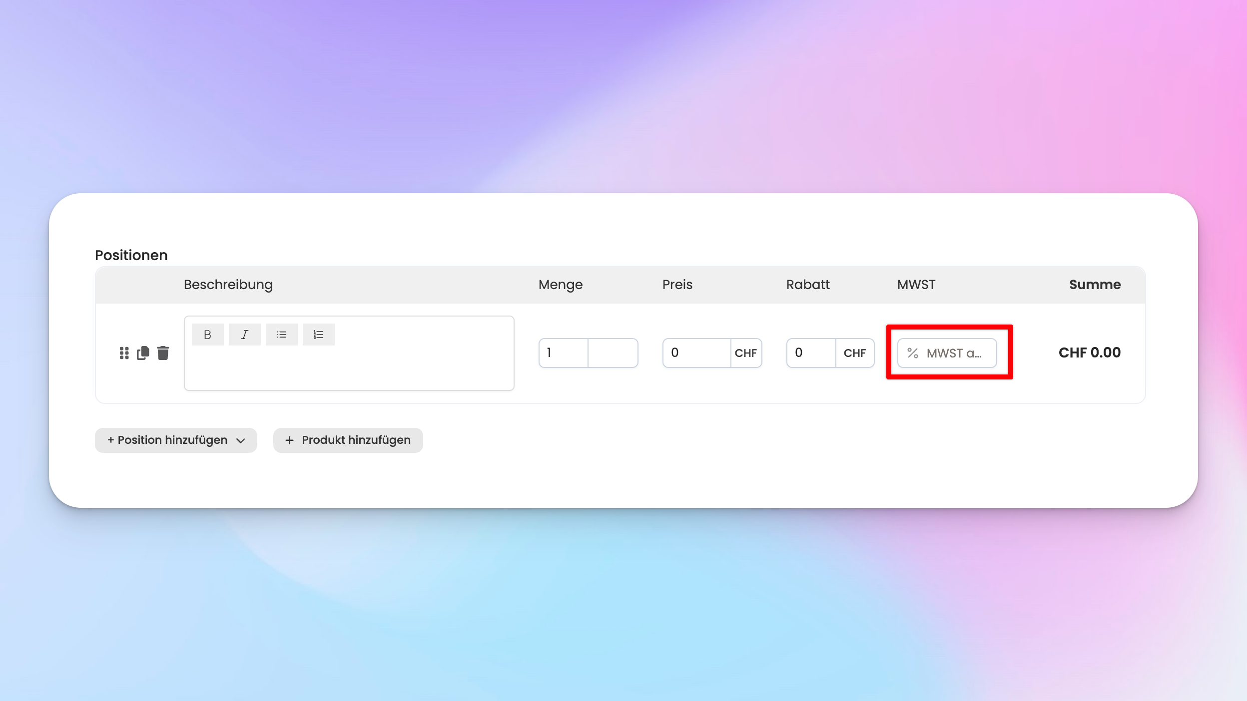The height and width of the screenshot is (701, 1247).
Task: Focus the Beschreibung text area
Action: [x=349, y=369]
